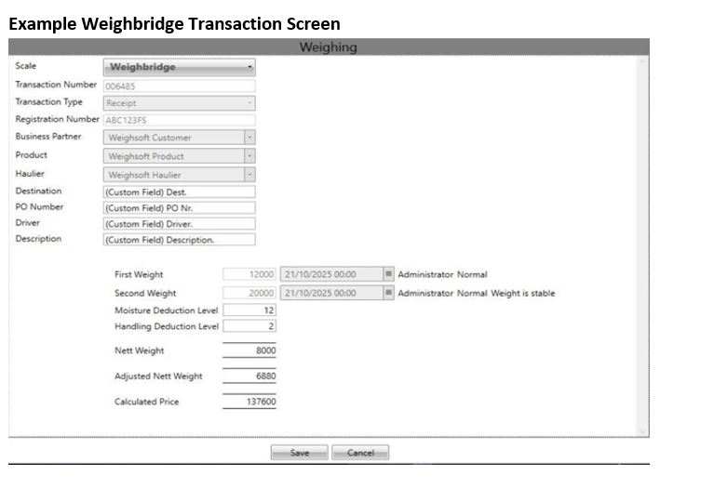
Task: Open the Transaction Type Receipt dropdown
Action: (180, 103)
